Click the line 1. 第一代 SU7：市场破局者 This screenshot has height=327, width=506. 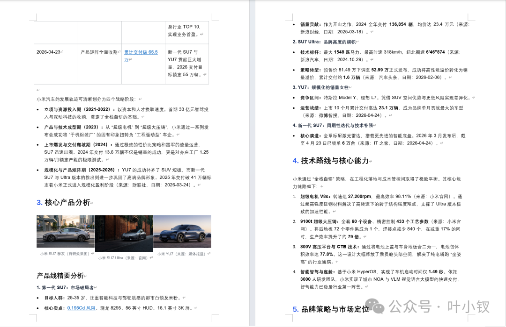(x=65, y=287)
